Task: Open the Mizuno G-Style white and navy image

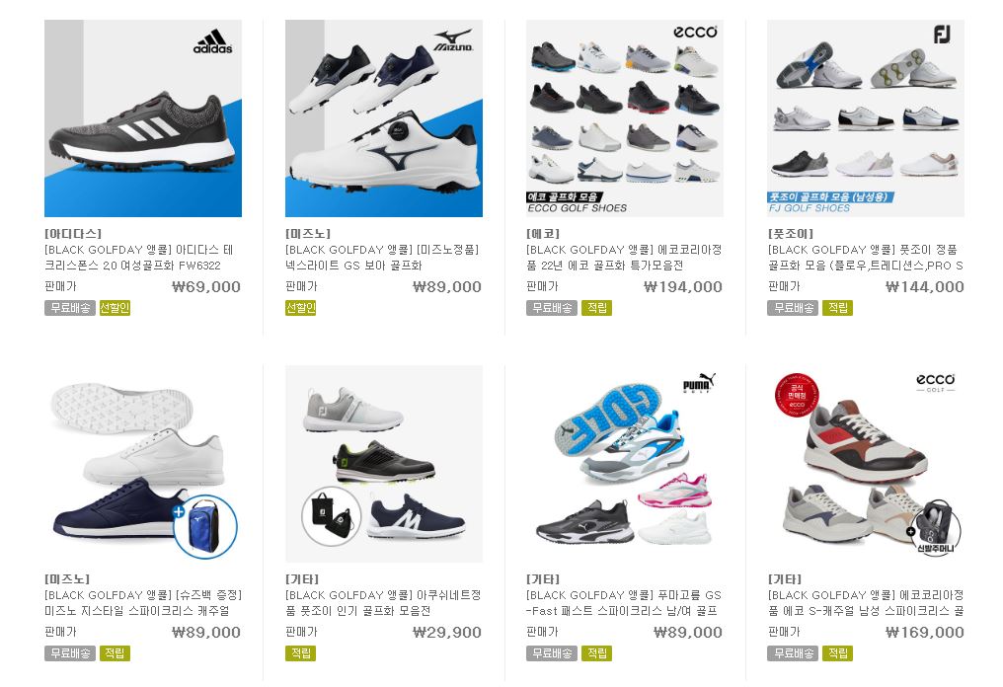Action: [x=142, y=464]
